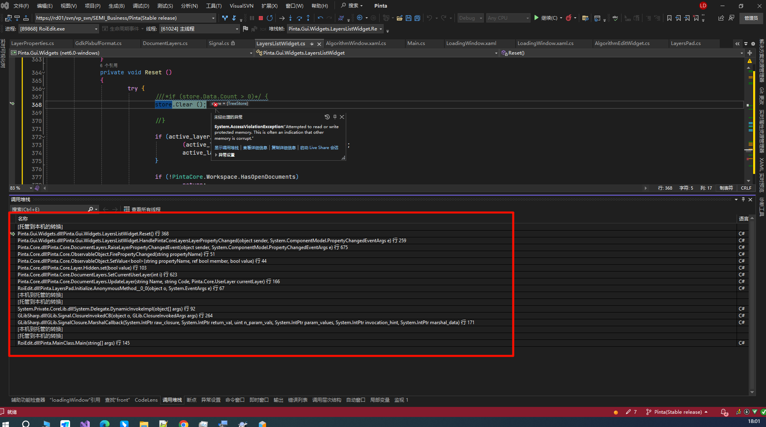Click the Visual Studio icon in the Windows taskbar
Screen dimensions: 766x427
pos(85,423)
